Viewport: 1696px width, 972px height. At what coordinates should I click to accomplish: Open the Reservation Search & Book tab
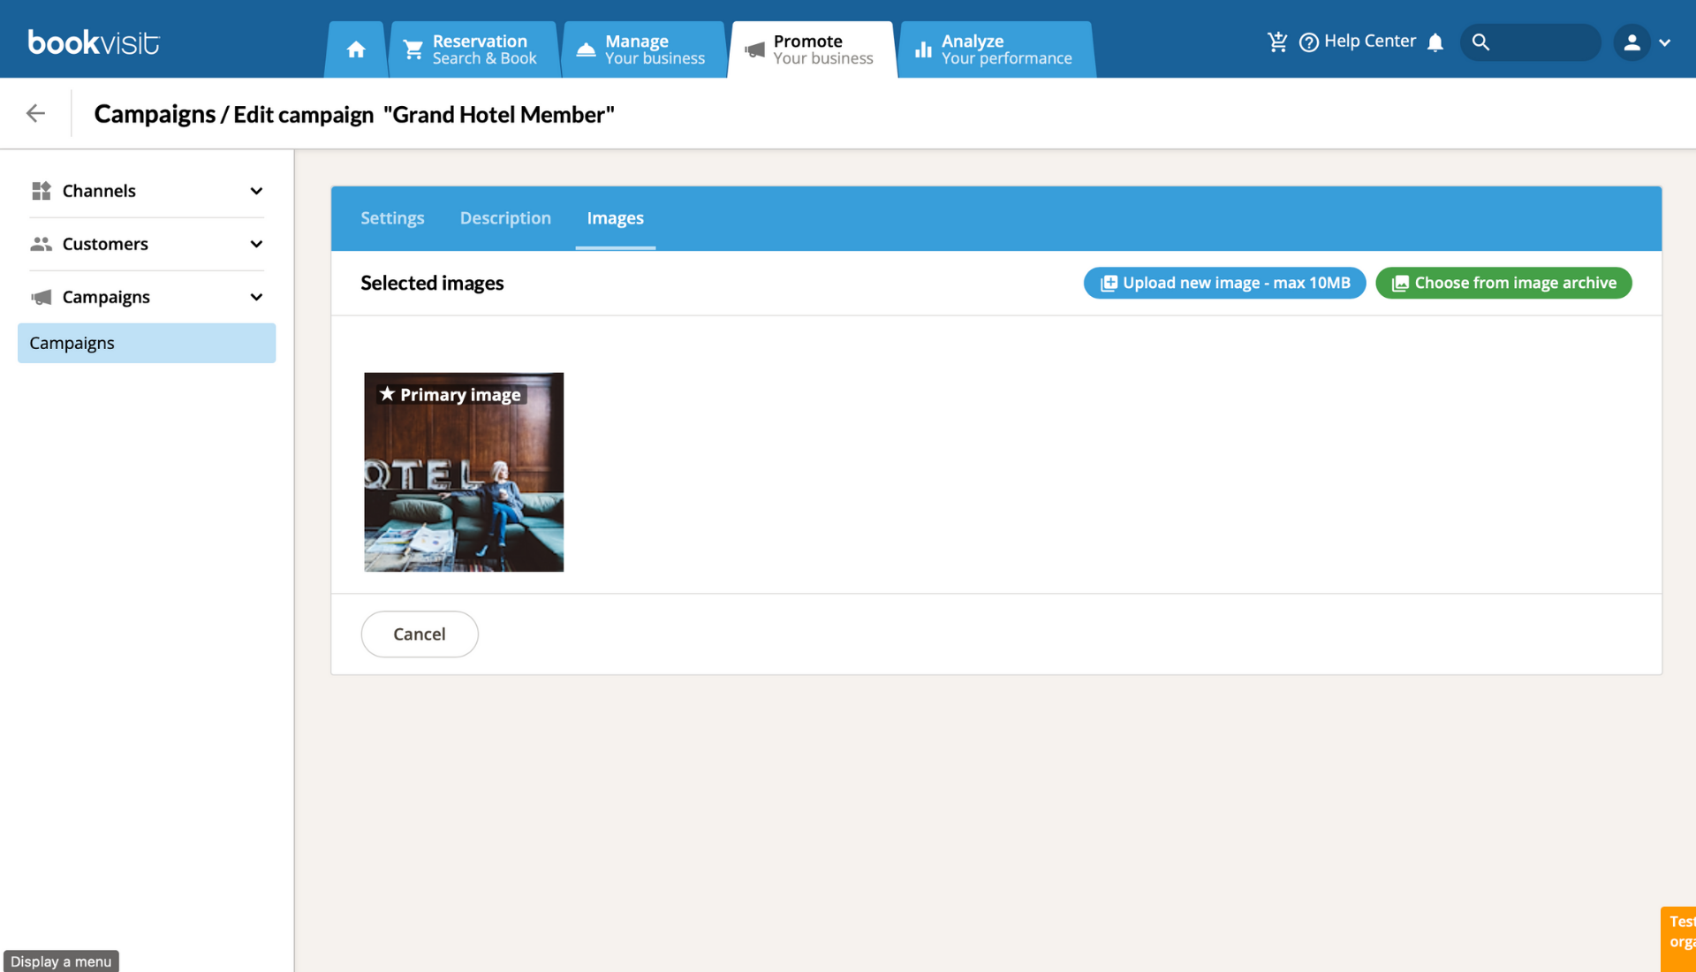pyautogui.click(x=473, y=49)
